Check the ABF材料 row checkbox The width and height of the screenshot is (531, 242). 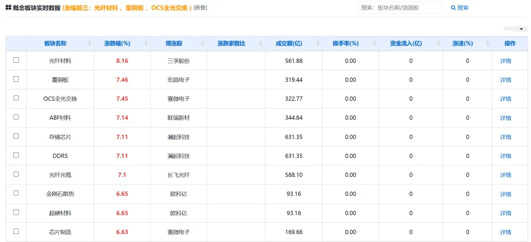point(16,117)
